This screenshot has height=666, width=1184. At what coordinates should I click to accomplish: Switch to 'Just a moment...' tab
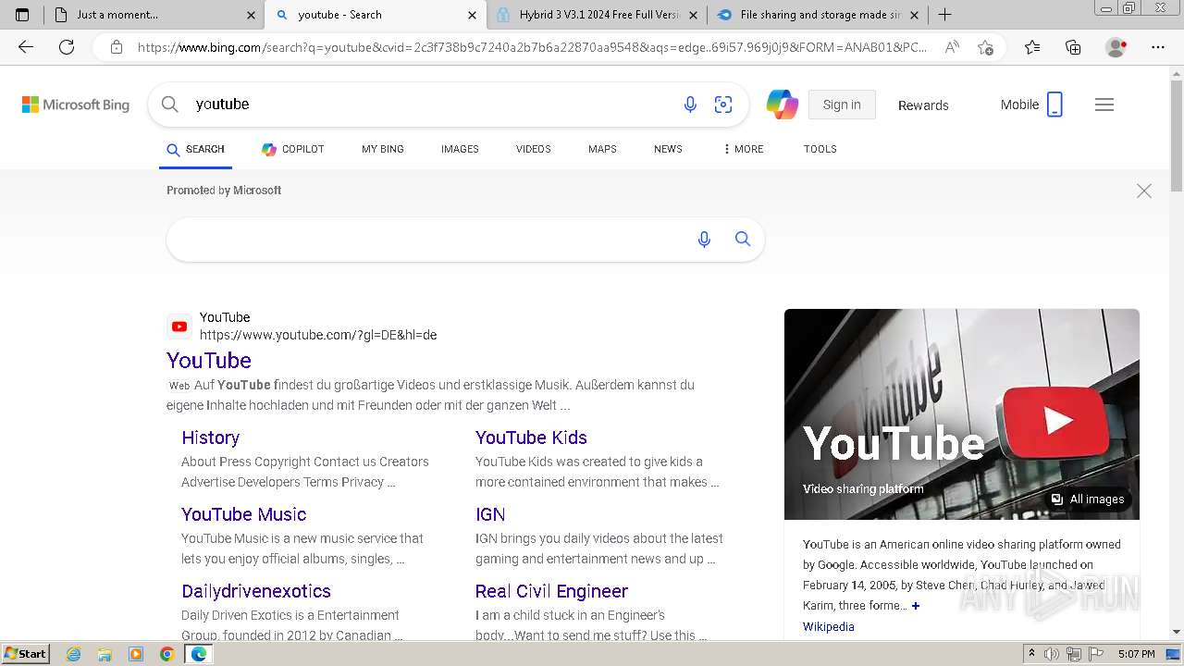point(154,15)
